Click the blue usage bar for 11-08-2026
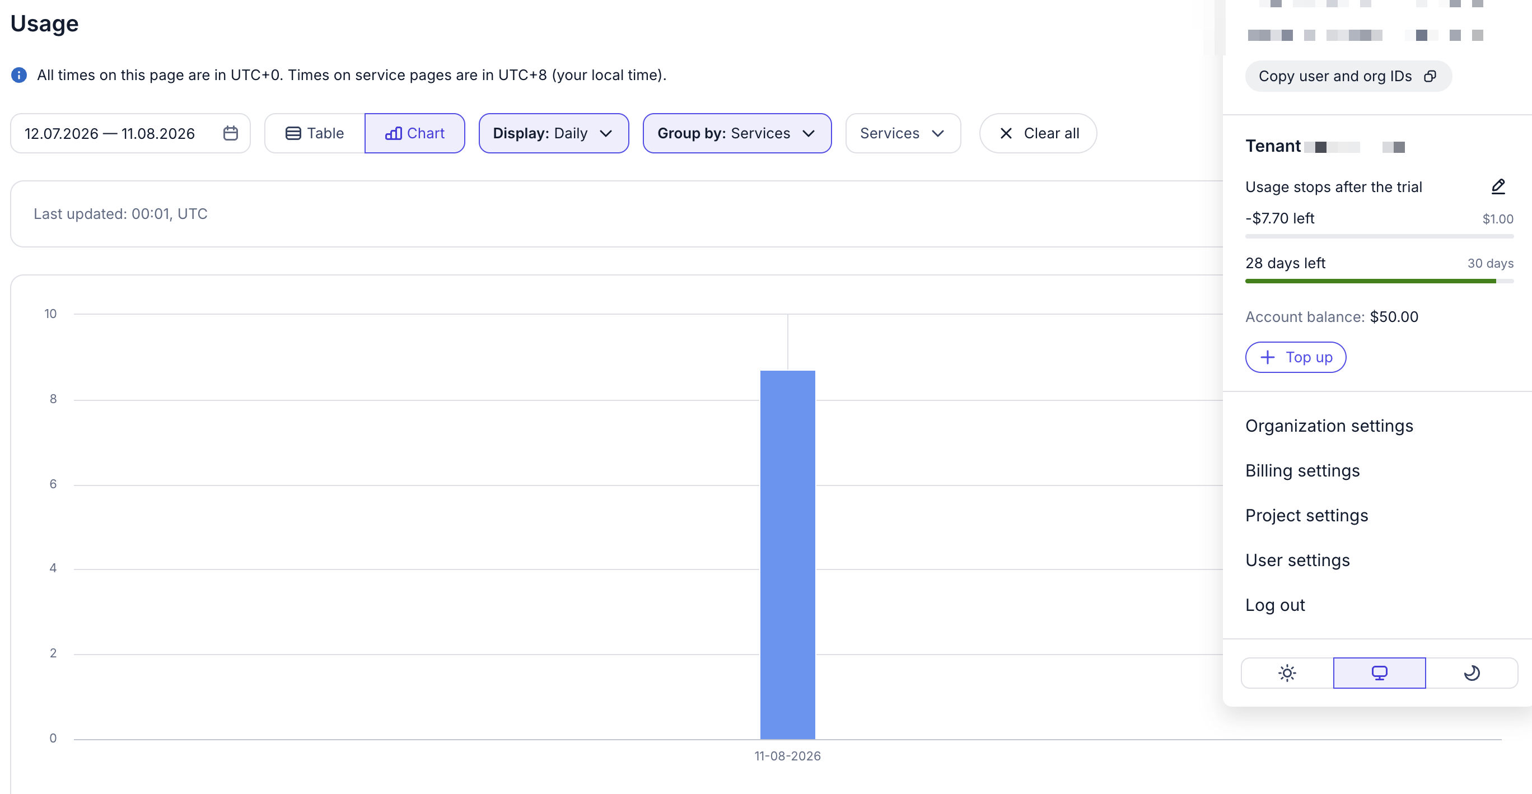Viewport: 1532px width, 794px height. [787, 554]
